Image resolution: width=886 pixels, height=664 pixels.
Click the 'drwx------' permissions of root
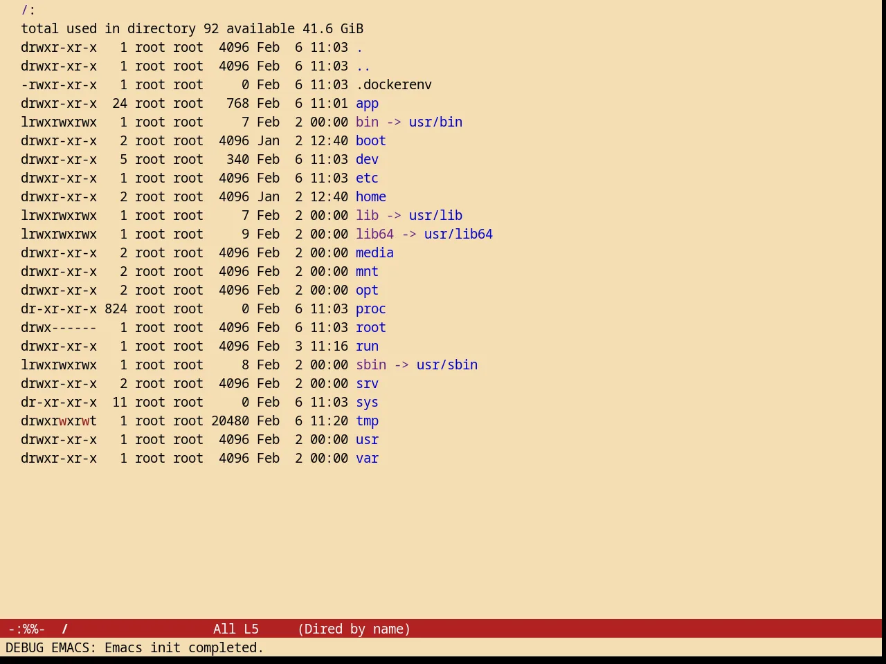[59, 328]
